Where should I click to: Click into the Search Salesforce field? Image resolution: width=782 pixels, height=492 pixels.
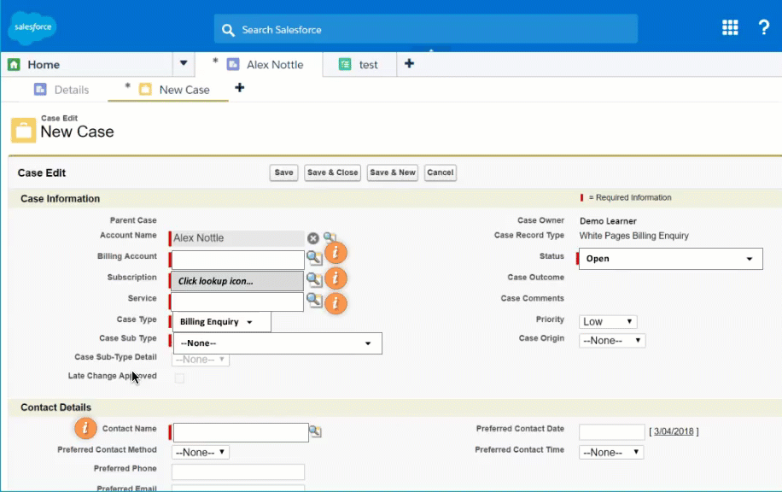(426, 29)
